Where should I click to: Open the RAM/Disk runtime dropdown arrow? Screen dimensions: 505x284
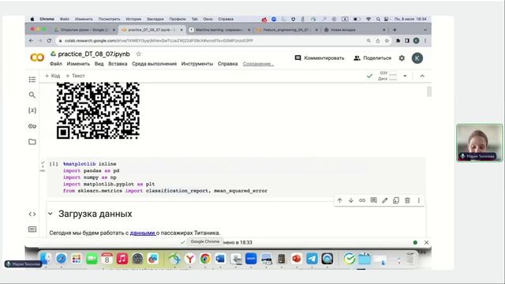click(x=405, y=76)
